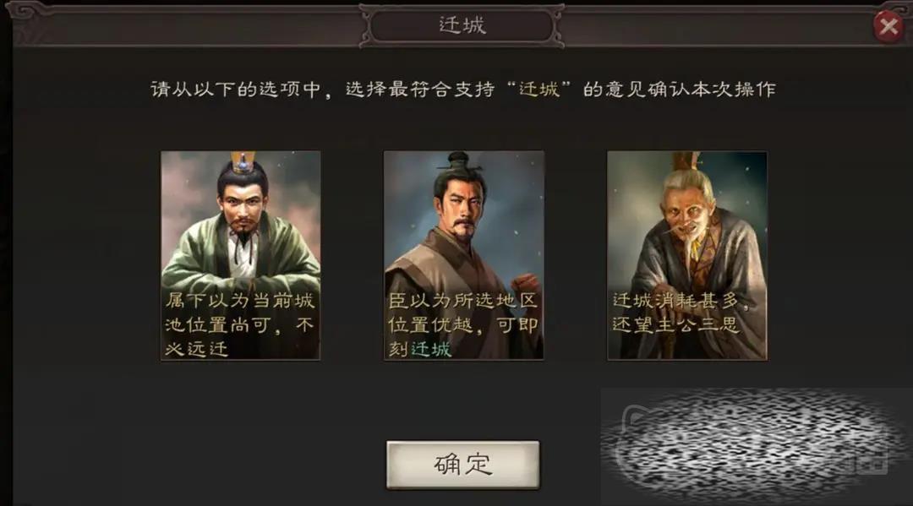The height and width of the screenshot is (506, 913).
Task: Click the instruction text starting with 请从以下的选项中
Action: tap(463, 89)
